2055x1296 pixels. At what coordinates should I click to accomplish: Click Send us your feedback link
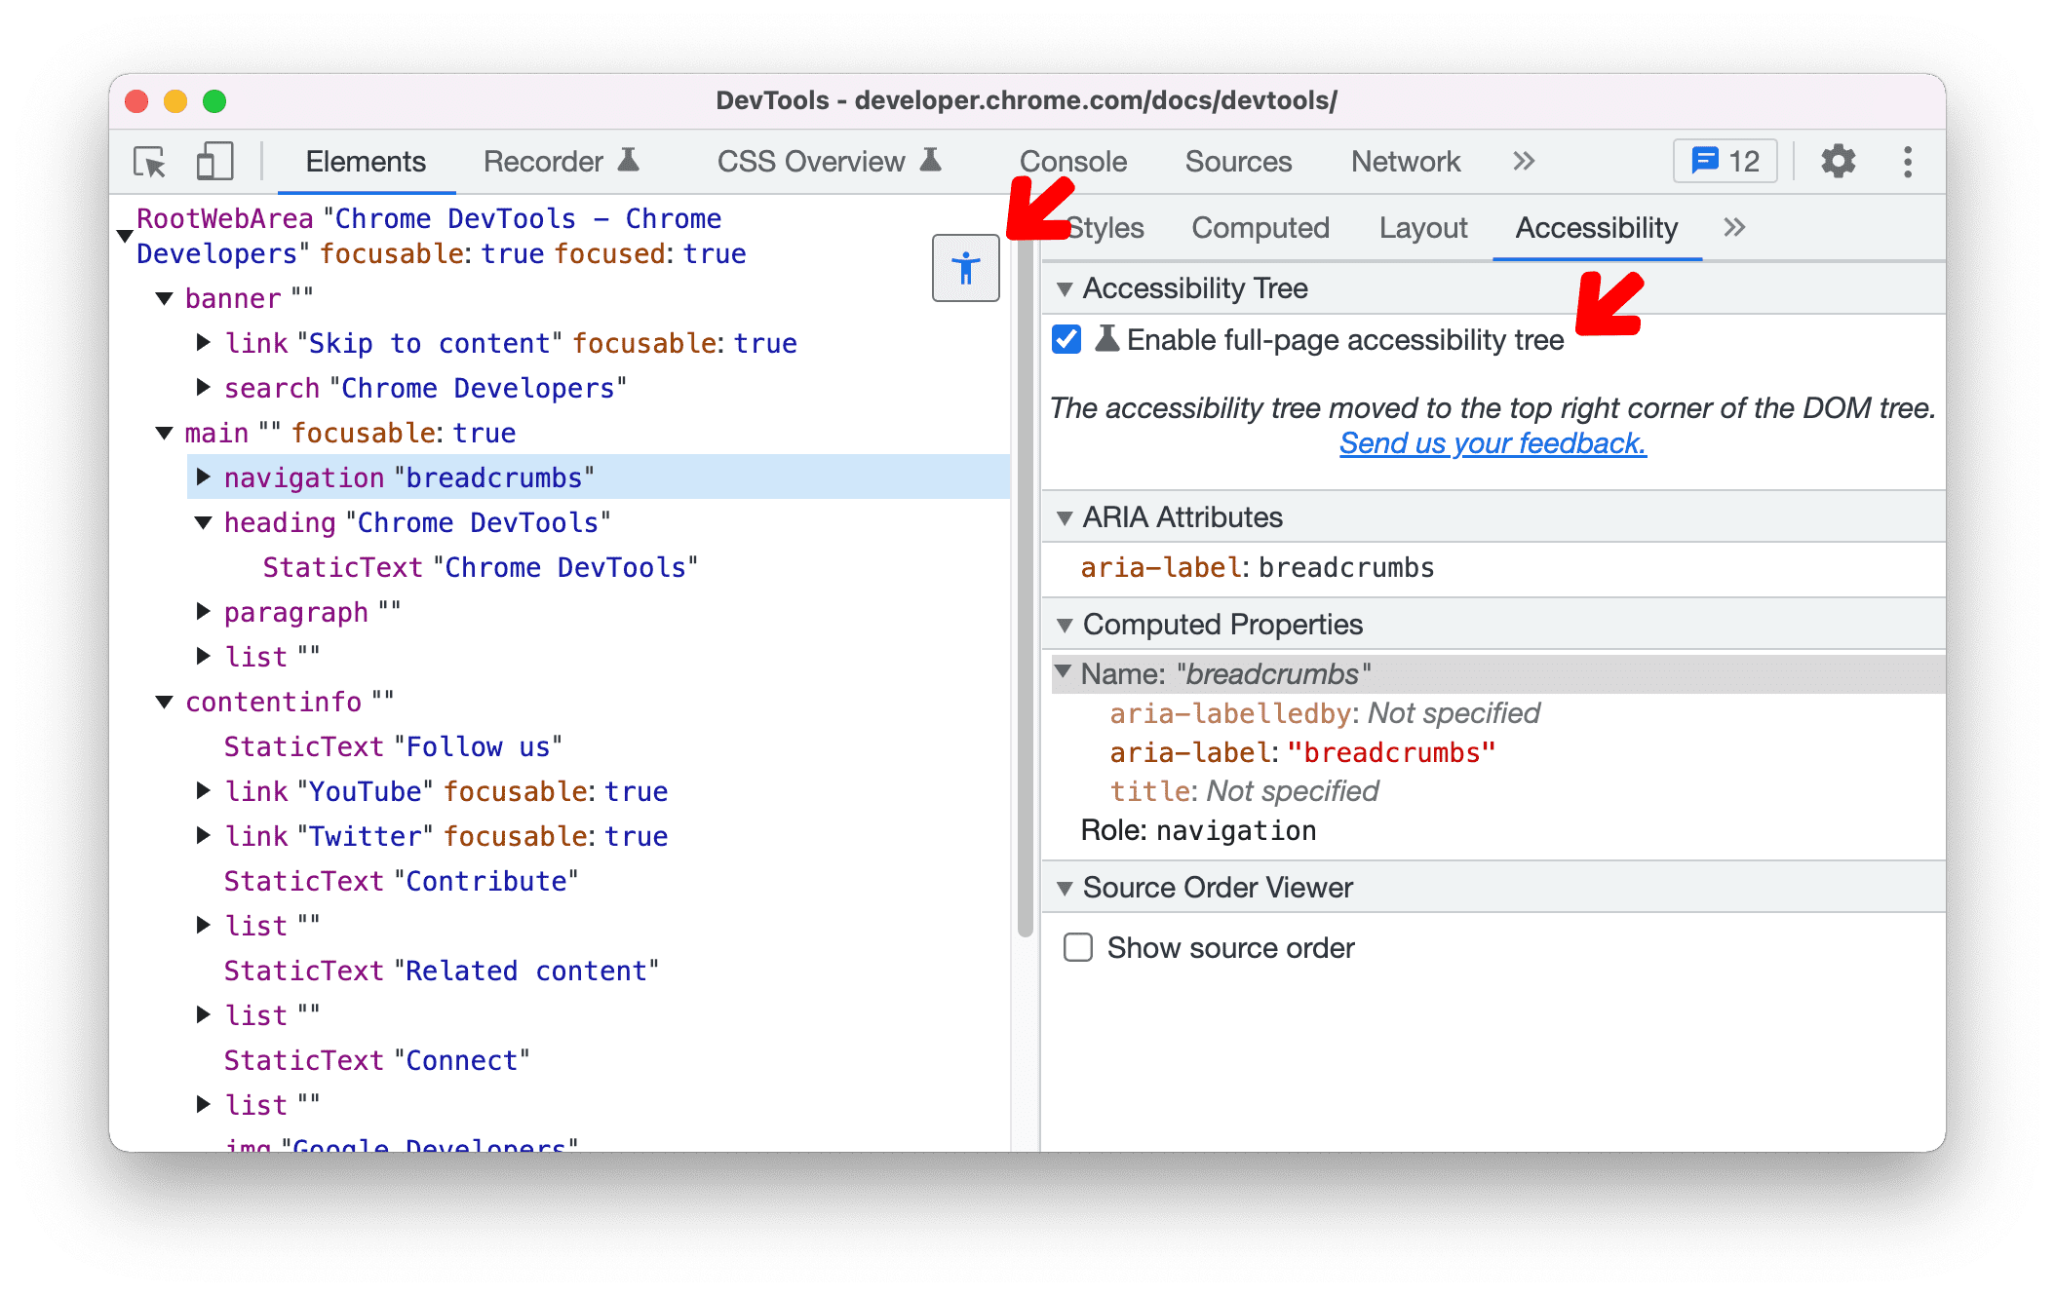coord(1493,442)
